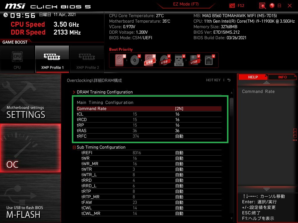
Task: Open the SETTINGS section
Action: pos(30,98)
